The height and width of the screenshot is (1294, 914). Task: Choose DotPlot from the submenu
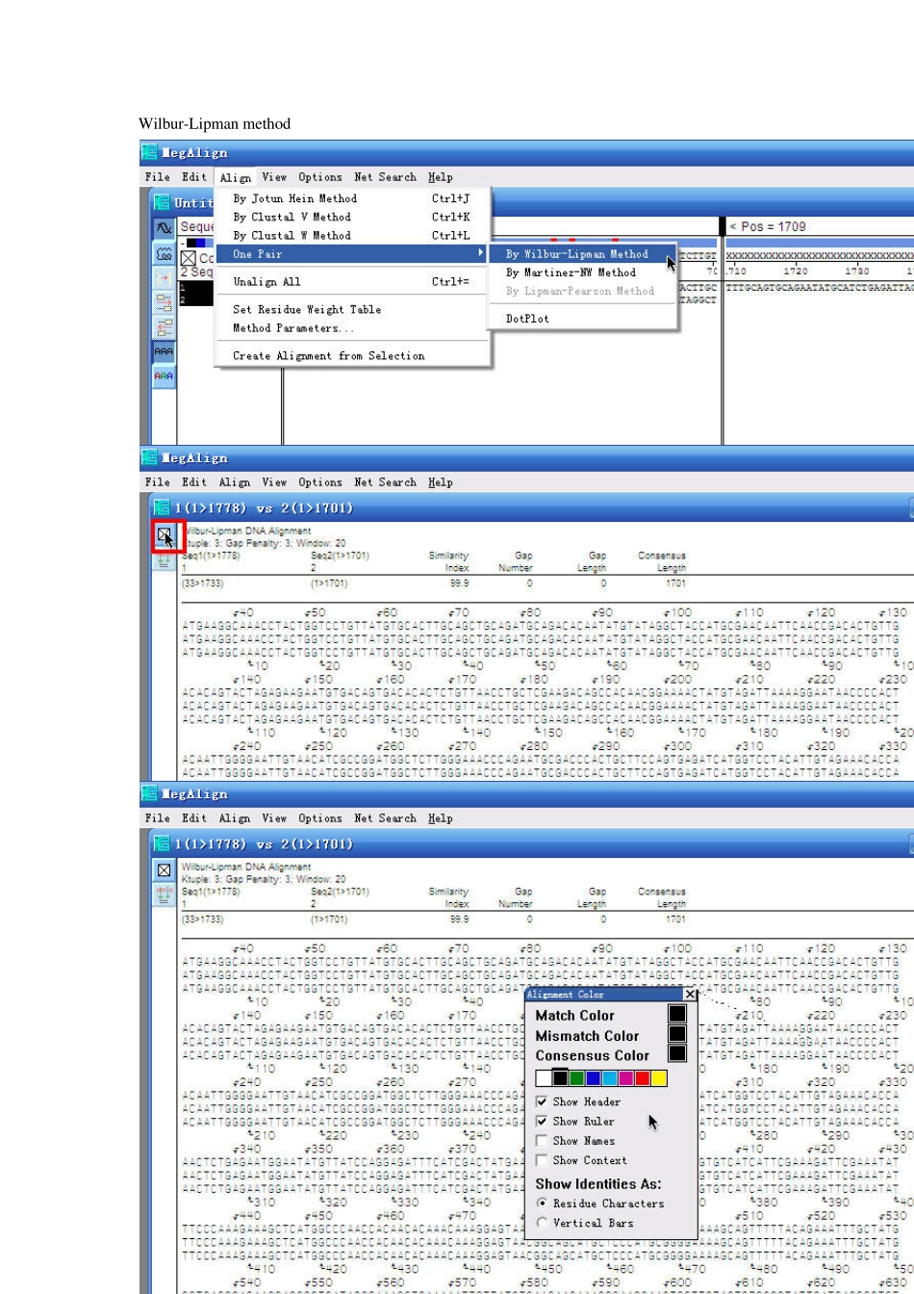[582, 319]
